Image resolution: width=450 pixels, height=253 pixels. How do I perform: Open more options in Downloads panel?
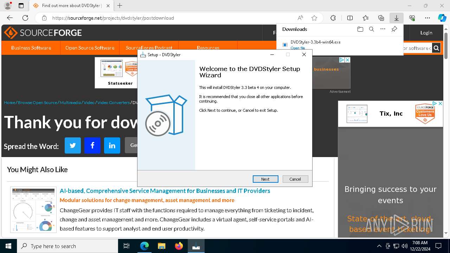383,29
